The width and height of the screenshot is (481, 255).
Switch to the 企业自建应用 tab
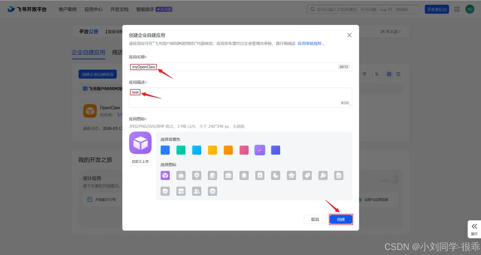pos(88,53)
